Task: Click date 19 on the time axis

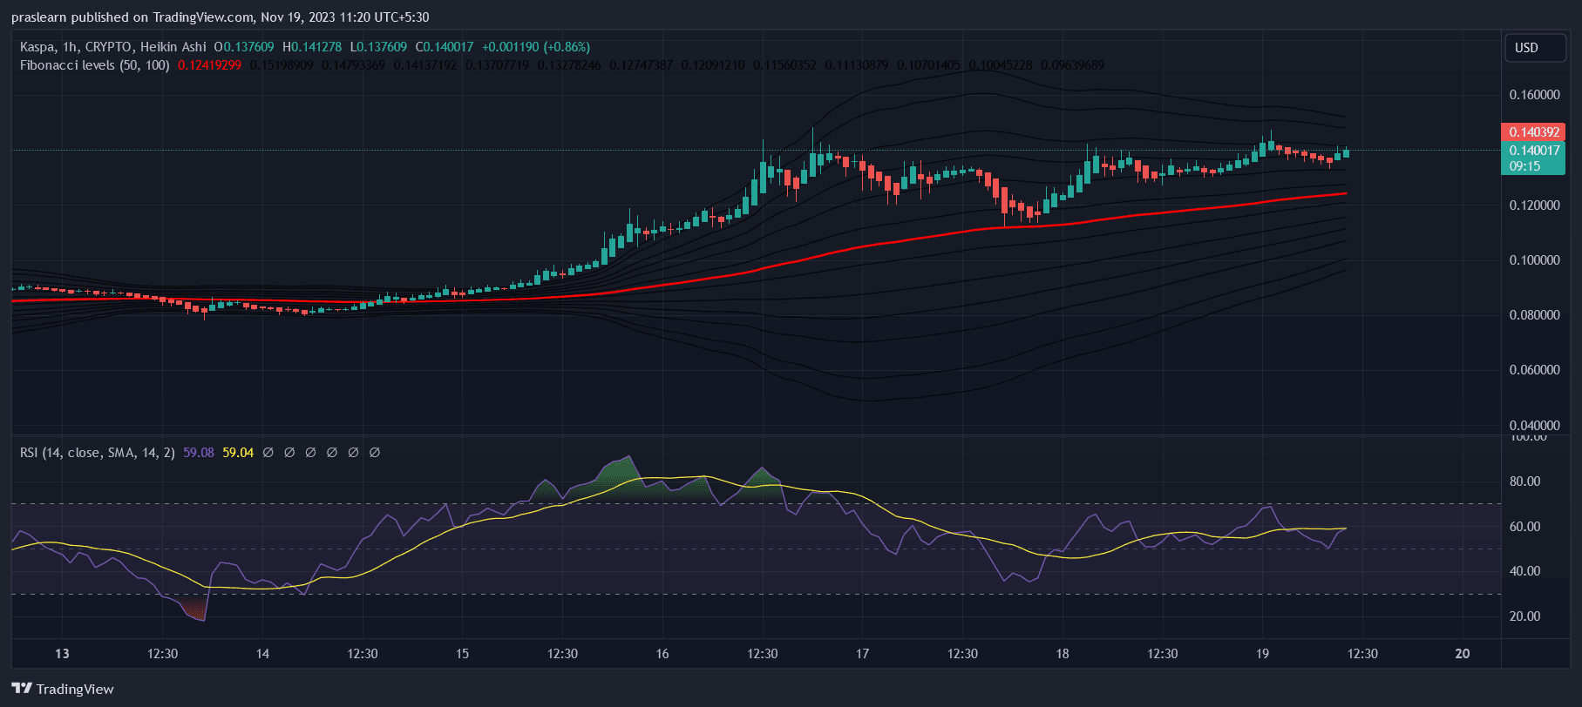Action: point(1262,654)
